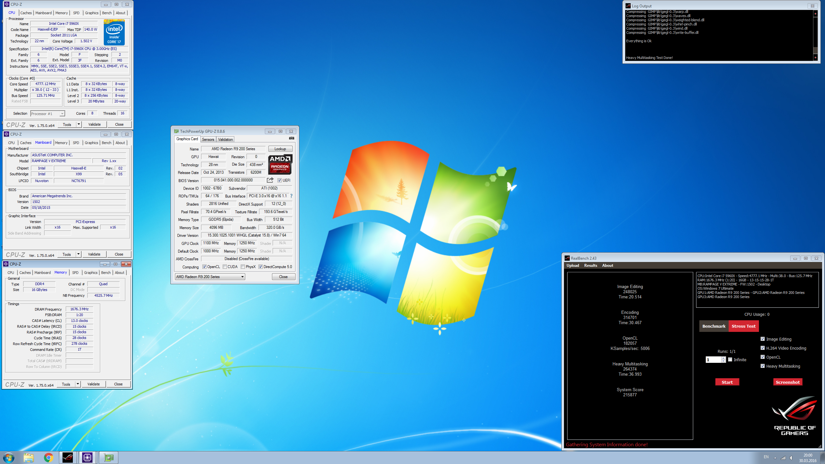The height and width of the screenshot is (464, 825).
Task: Expand Tools dropdown arrow in CPU tab window
Action: pos(78,124)
